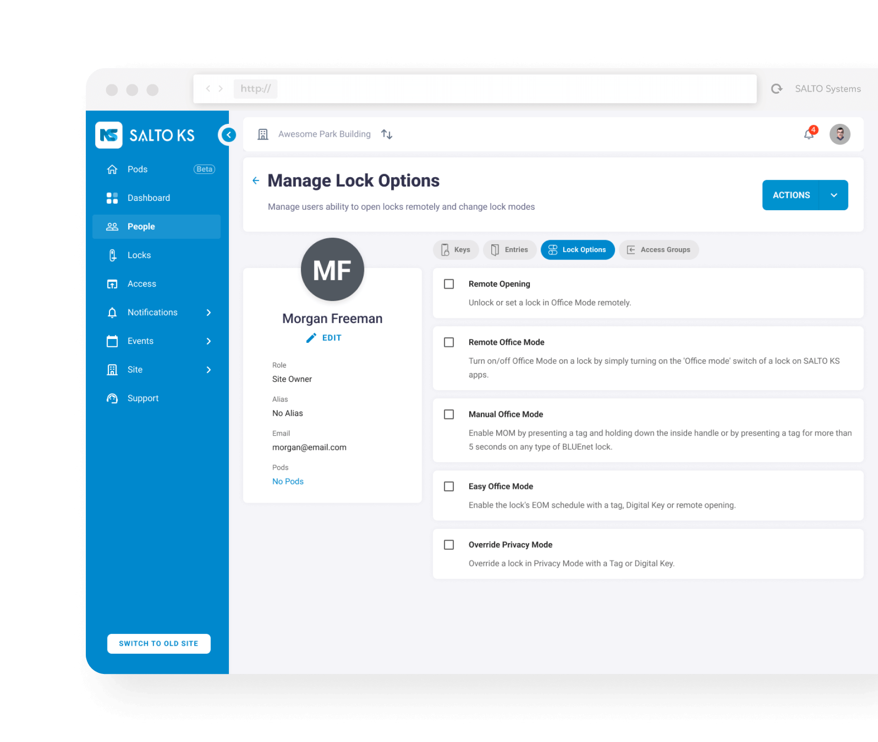The image size is (878, 742).
Task: Collapse the sidebar with the round arrow
Action: click(228, 135)
